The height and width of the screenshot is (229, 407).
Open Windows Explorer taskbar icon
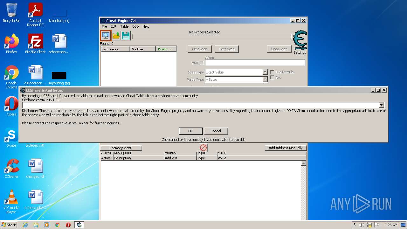click(36, 225)
